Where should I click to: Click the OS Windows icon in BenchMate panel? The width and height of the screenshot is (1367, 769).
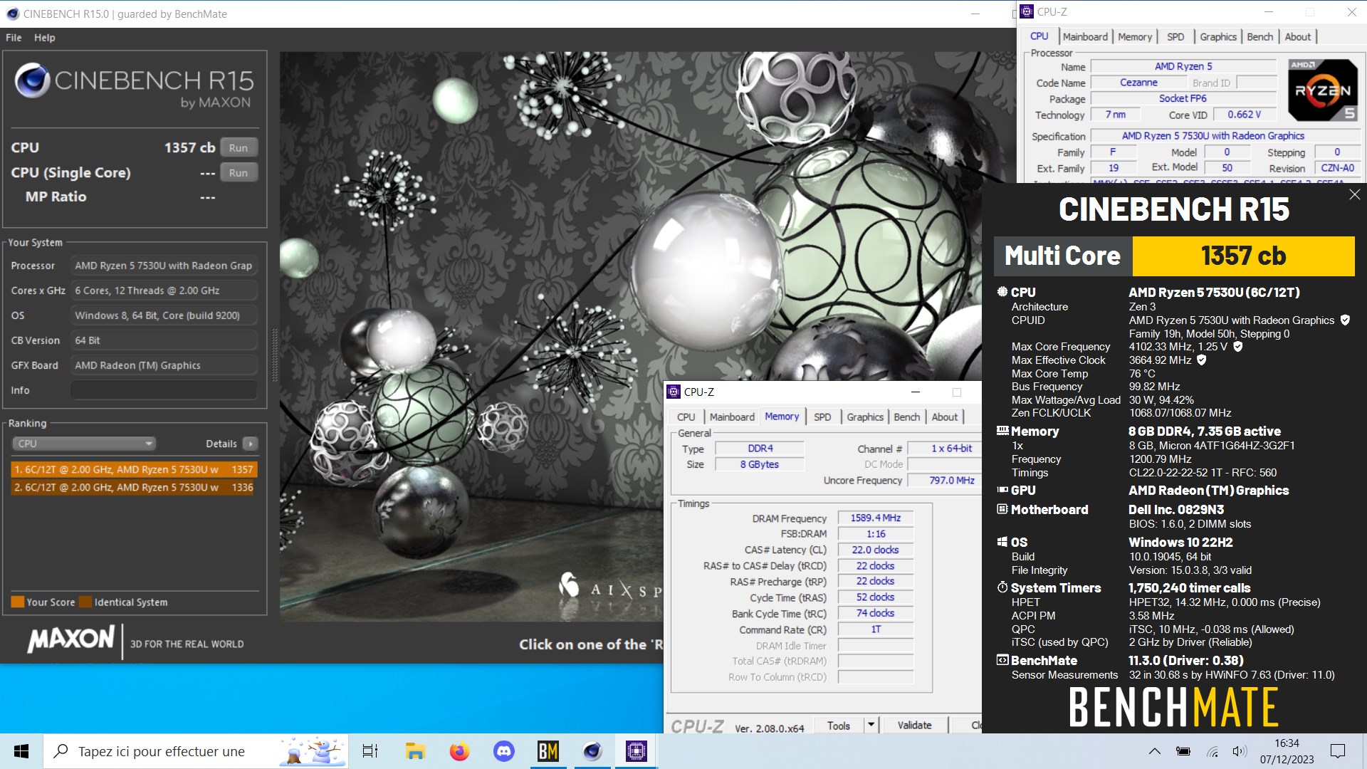[x=1002, y=542]
